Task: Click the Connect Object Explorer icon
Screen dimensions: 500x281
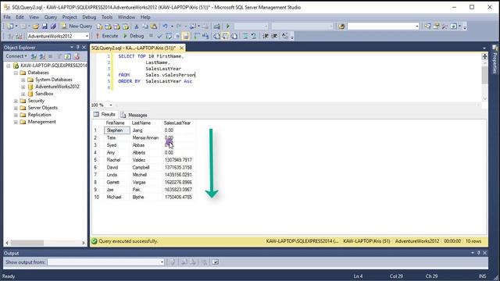Action: [x=34, y=56]
